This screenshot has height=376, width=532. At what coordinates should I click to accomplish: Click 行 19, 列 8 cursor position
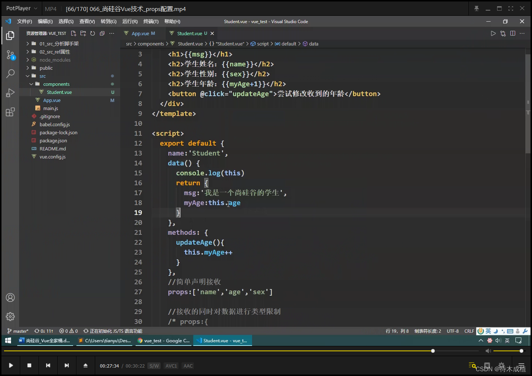[x=397, y=331]
